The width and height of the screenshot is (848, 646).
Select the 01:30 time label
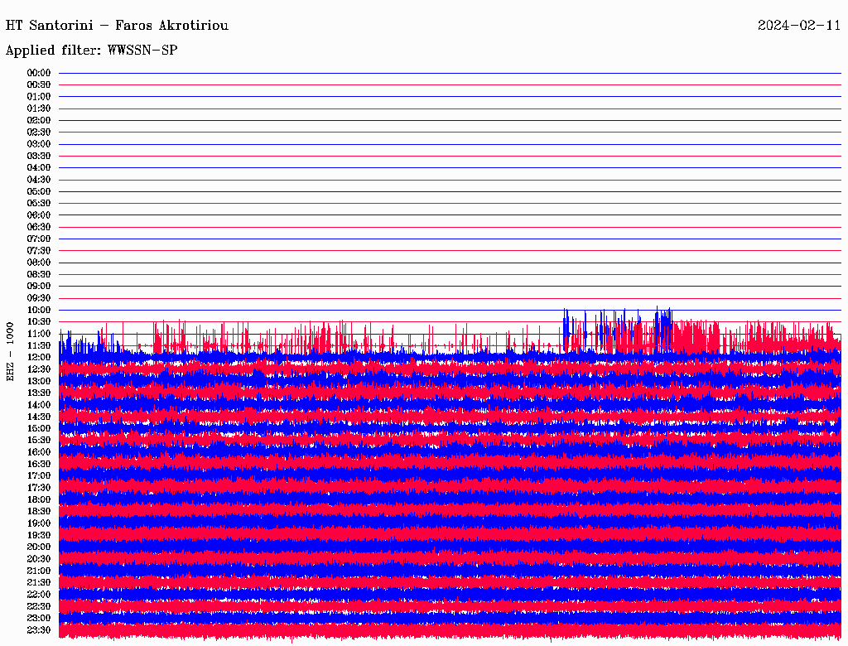pos(39,108)
